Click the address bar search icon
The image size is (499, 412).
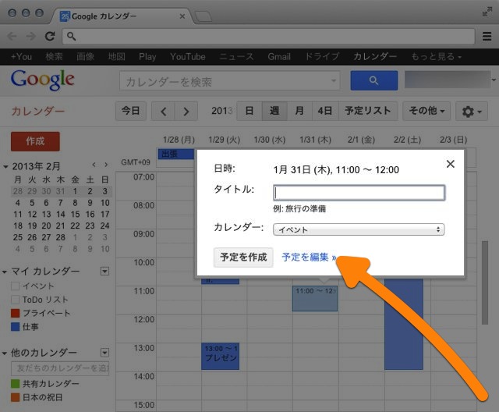pyautogui.click(x=71, y=37)
